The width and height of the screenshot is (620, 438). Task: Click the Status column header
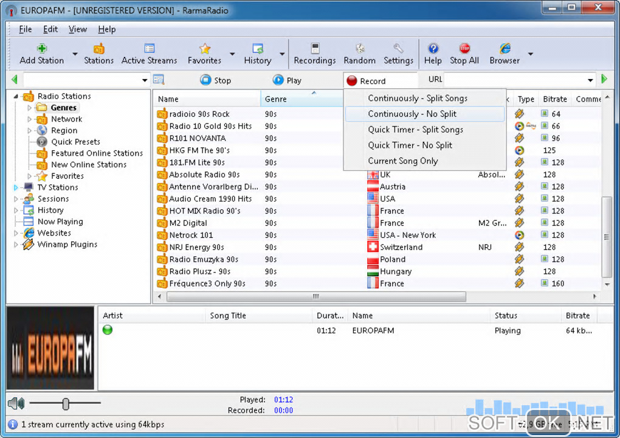tap(525, 315)
